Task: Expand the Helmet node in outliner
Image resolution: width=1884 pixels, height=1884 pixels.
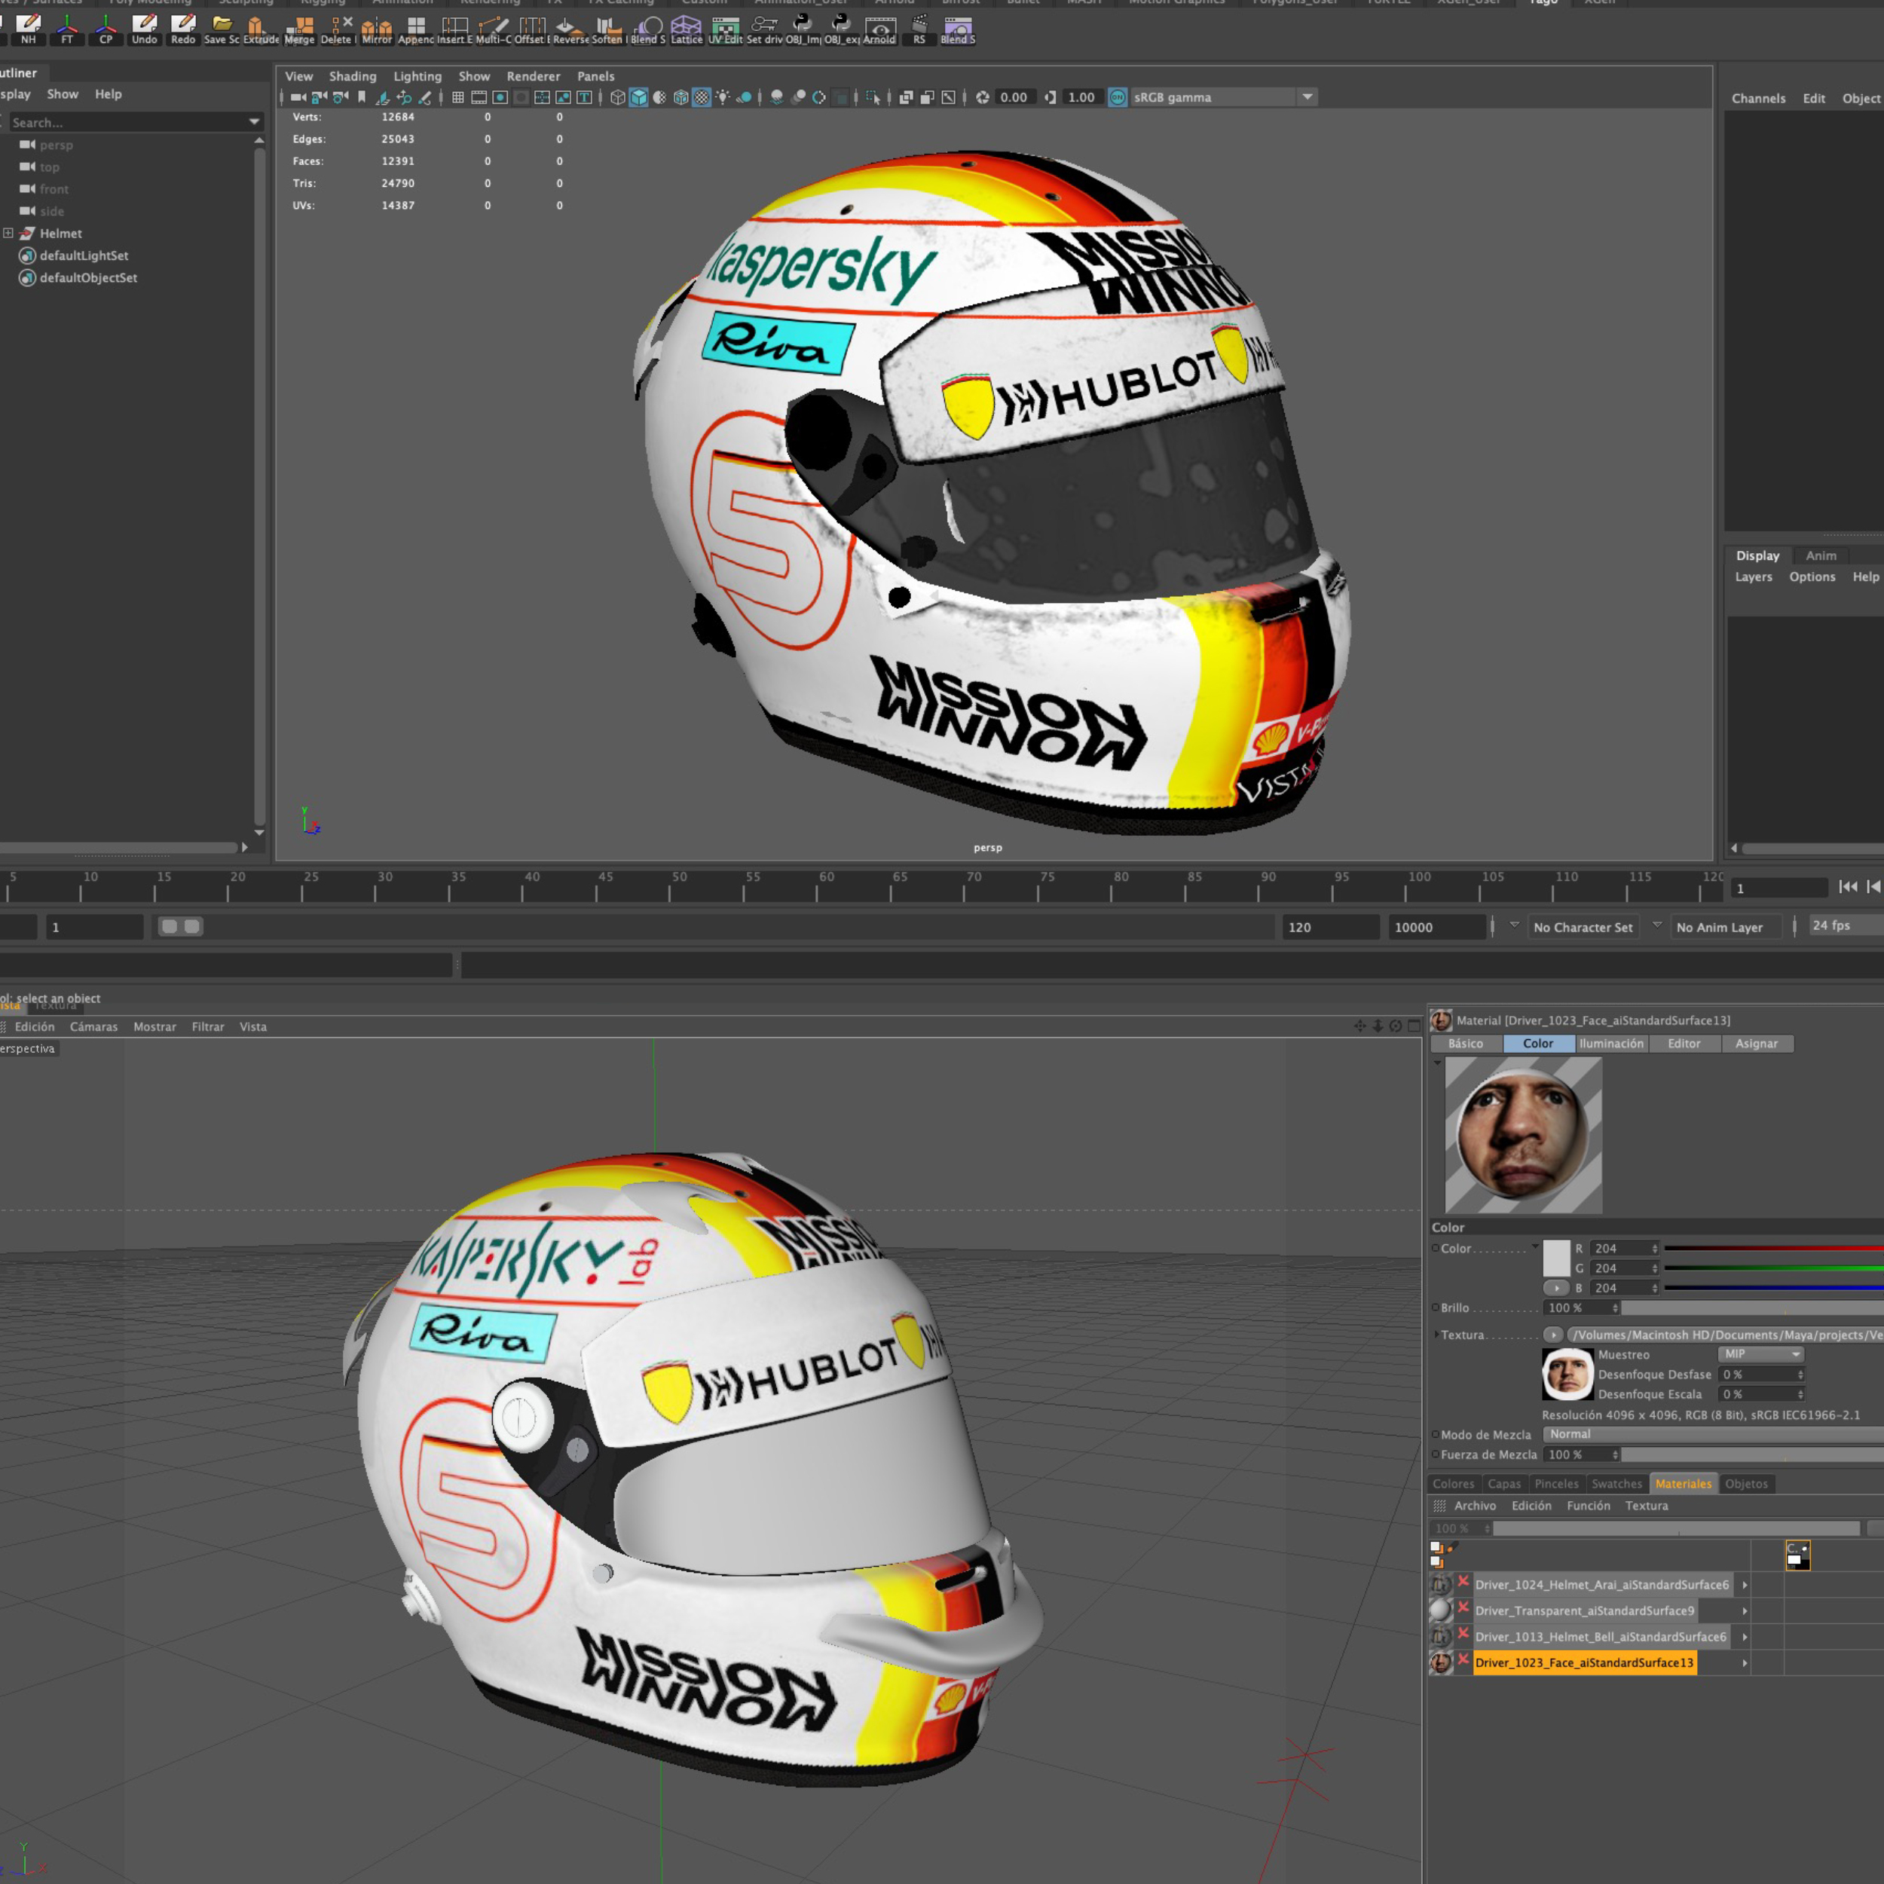Action: click(9, 233)
